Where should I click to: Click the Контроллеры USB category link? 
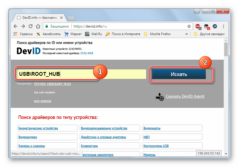coord(156,146)
